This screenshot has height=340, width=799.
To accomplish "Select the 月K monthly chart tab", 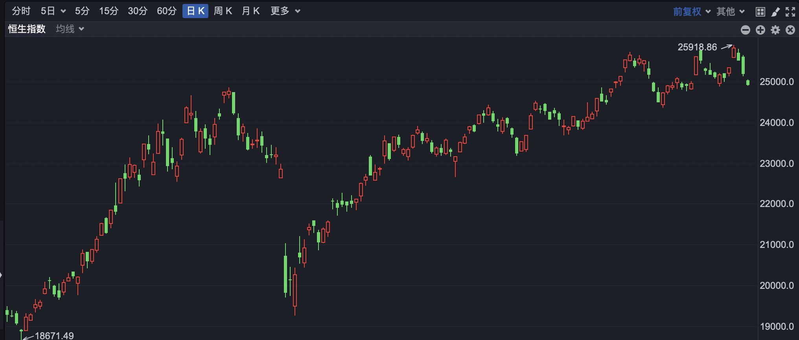I will [x=250, y=11].
